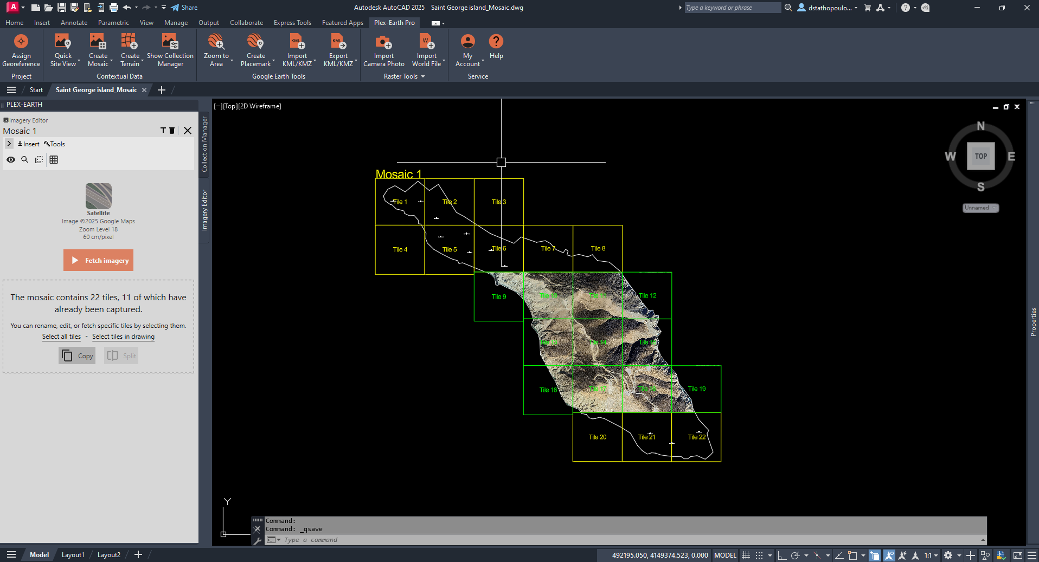Image resolution: width=1039 pixels, height=562 pixels.
Task: Open the Collection Manager vertical tab
Action: tap(204, 144)
